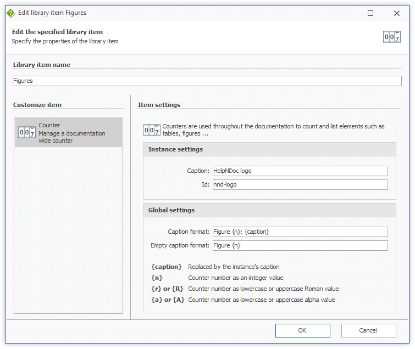Click the {a} or {A} alpha placeholder
The image size is (415, 349).
pyautogui.click(x=167, y=300)
